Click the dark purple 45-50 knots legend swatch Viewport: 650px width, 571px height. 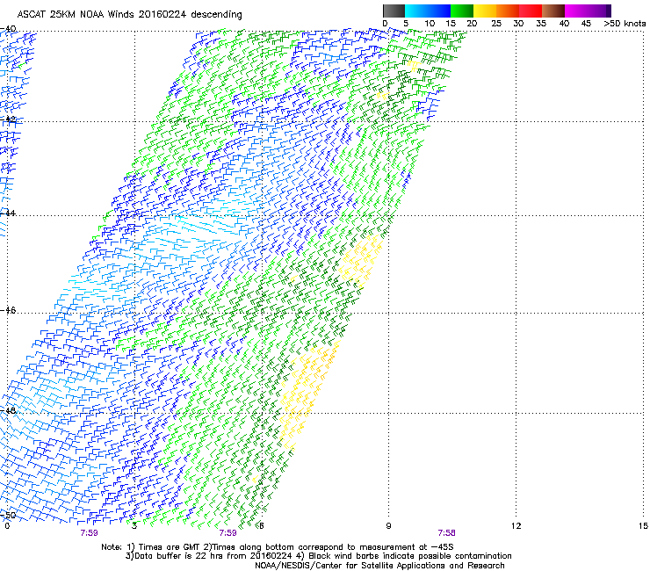(x=599, y=11)
